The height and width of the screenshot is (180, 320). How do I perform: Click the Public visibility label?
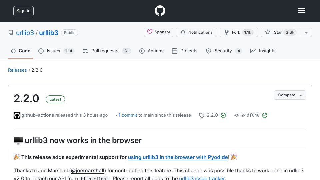[x=70, y=33]
